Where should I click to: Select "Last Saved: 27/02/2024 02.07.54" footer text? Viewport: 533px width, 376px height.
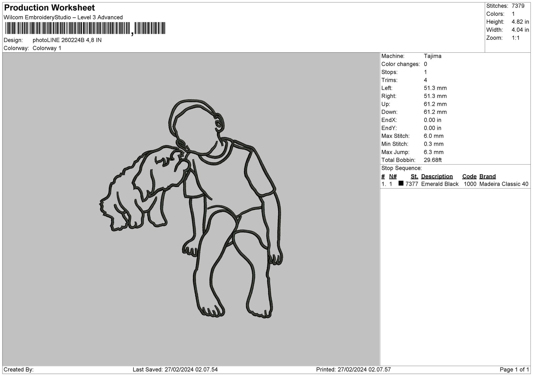coord(175,370)
